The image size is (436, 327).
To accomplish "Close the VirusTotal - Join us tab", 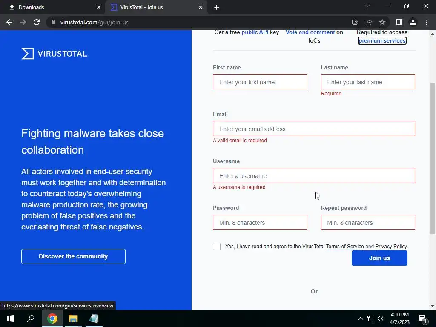I will (x=201, y=7).
